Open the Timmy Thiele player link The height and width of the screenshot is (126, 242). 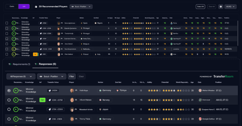point(85,119)
